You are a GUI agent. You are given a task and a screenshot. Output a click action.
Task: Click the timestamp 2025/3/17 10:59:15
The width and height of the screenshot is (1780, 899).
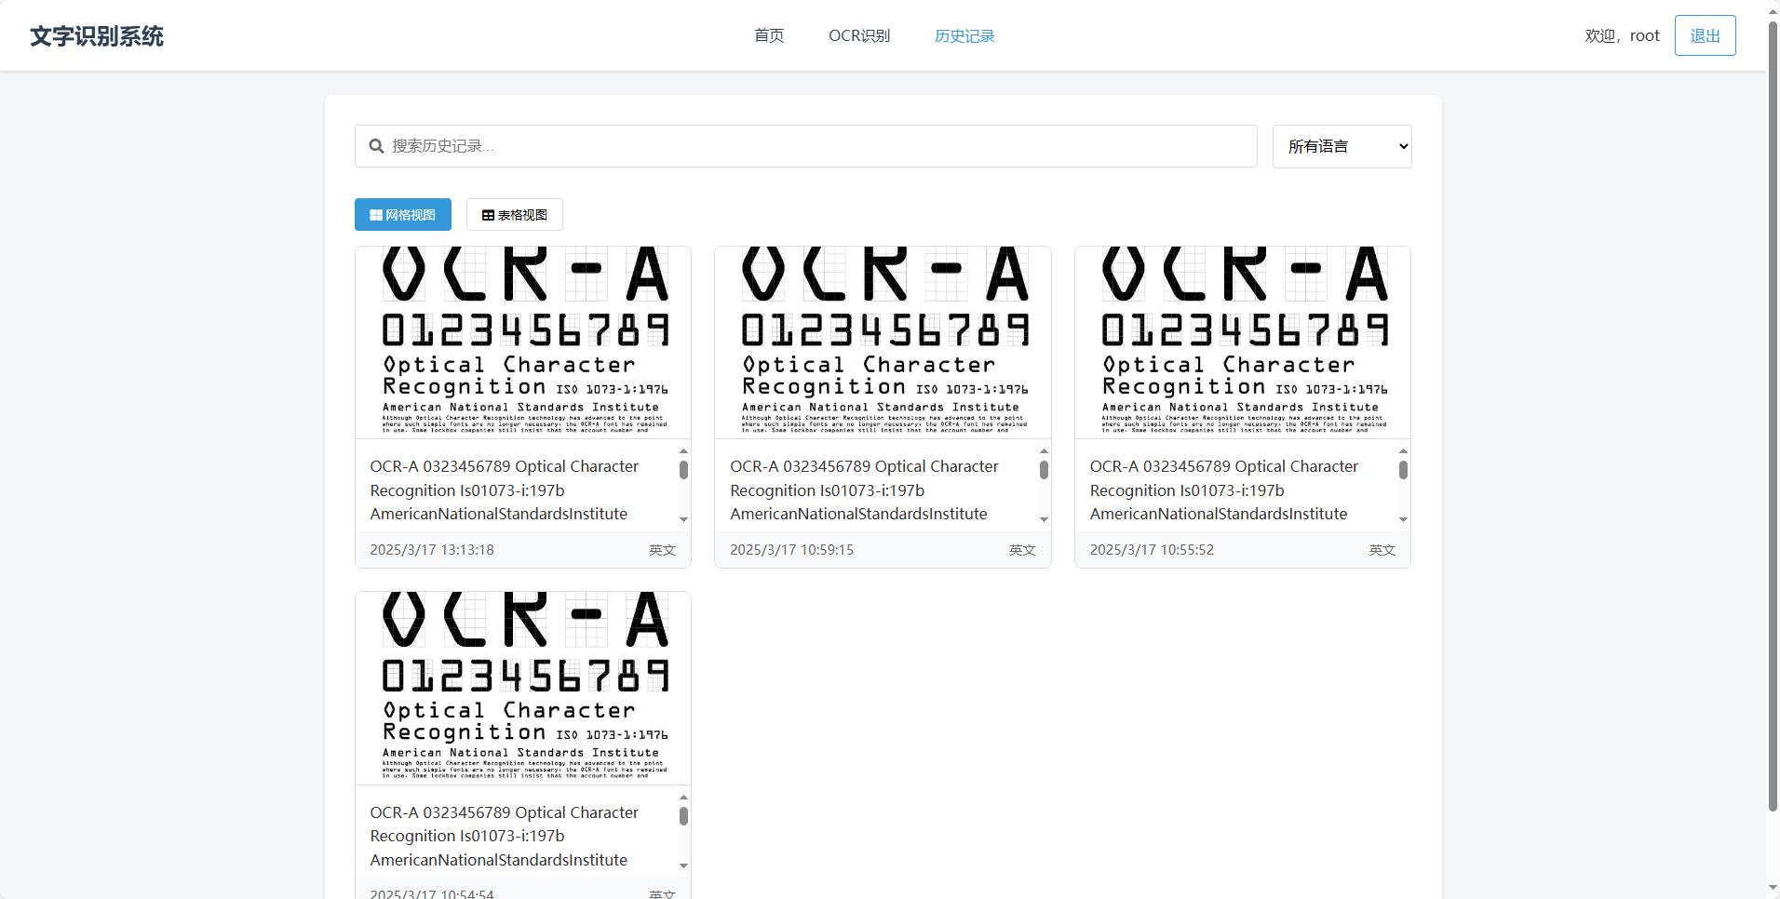point(791,550)
